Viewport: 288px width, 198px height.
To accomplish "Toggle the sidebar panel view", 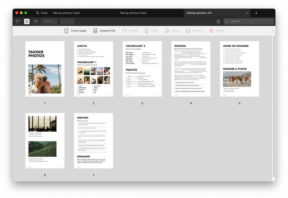I will click(x=18, y=21).
